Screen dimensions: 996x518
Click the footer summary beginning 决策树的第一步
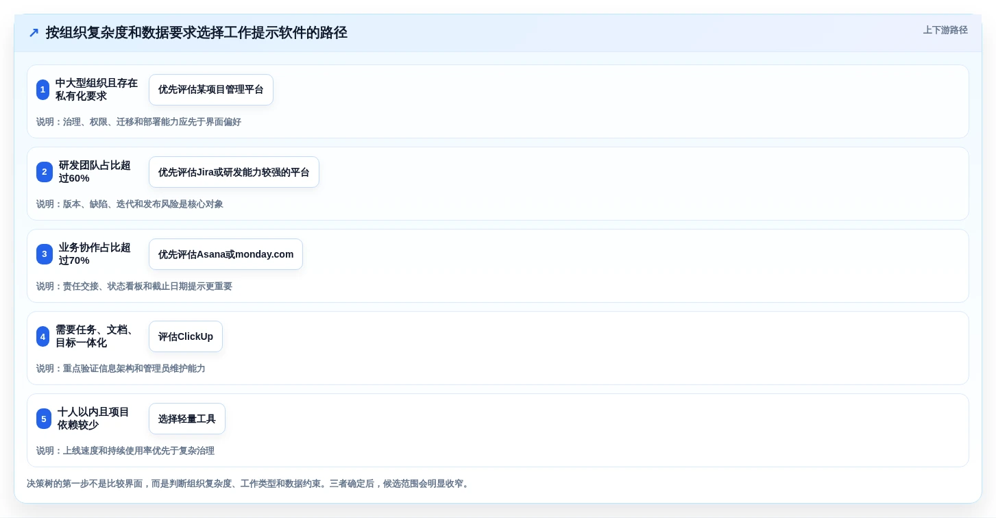250,484
